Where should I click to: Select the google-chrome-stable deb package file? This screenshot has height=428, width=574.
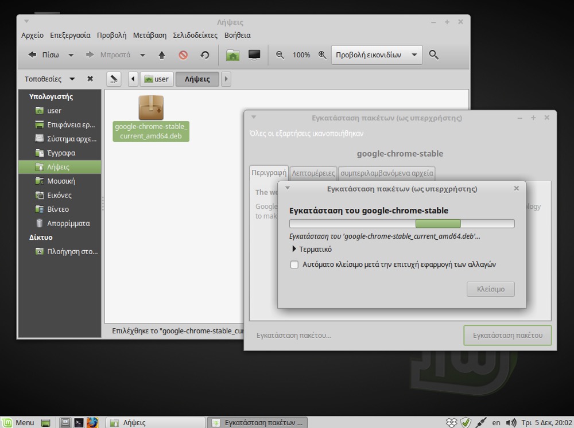[151, 118]
